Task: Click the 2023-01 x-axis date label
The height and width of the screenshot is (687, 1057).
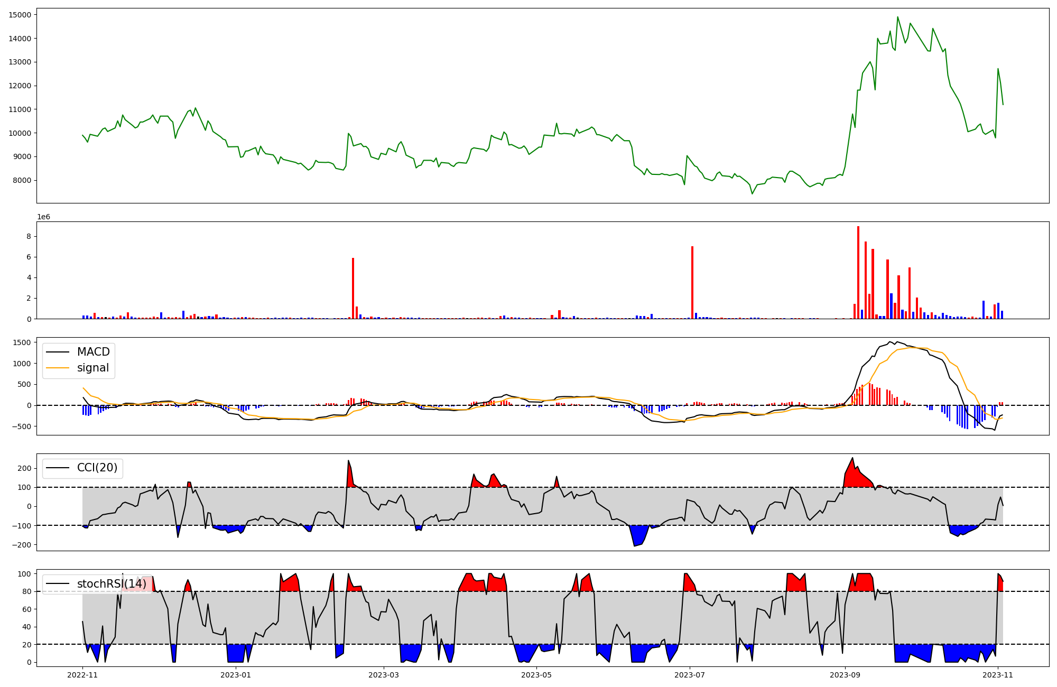Action: [235, 675]
